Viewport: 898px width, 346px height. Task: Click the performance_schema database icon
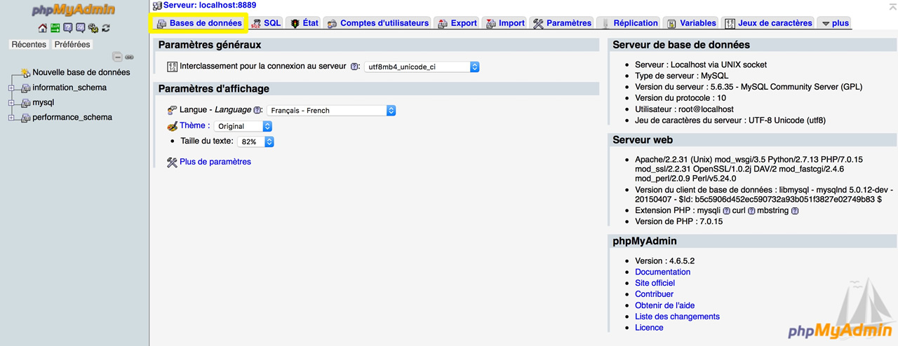pyautogui.click(x=25, y=117)
